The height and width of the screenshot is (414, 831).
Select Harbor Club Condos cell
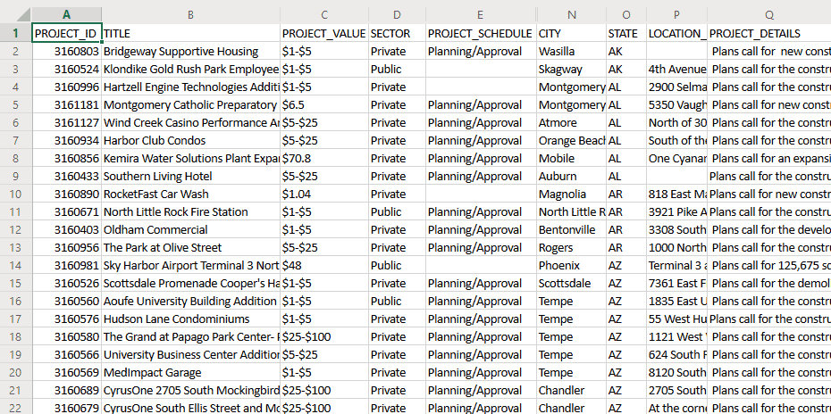point(191,140)
